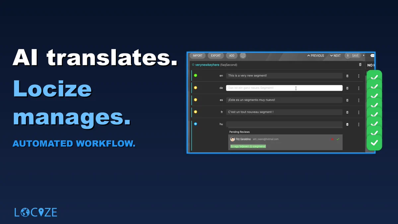Focus the en field 'This is a very new segment!'
The width and height of the screenshot is (398, 224).
284,76
